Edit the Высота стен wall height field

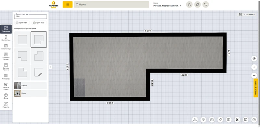tap(31, 17)
